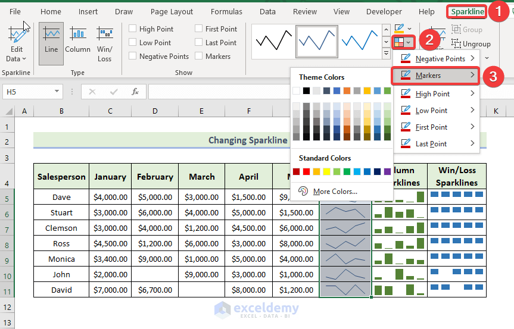The image size is (514, 329).
Task: Select the dark blue sparkline style thumbnail
Action: tap(317, 42)
